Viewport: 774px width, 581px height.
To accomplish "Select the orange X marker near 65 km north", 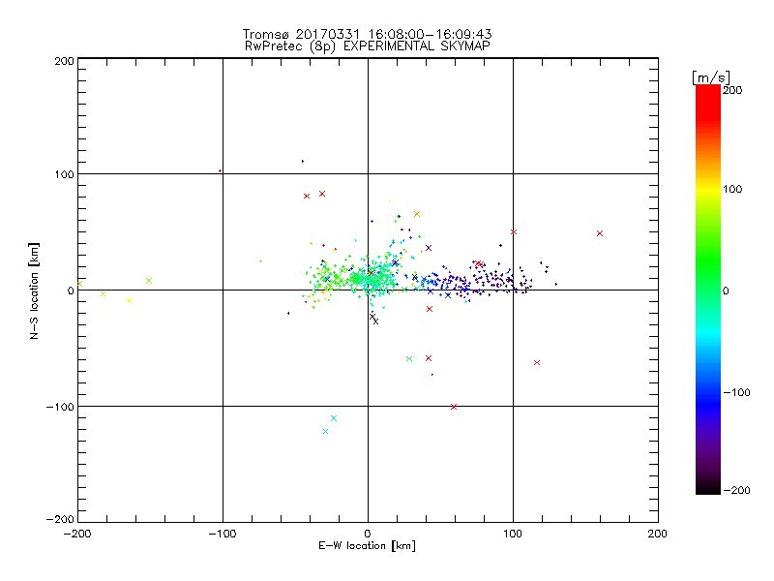I will click(417, 214).
